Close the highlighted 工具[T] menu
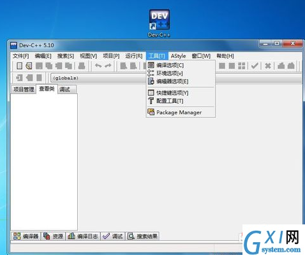This screenshot has height=255, width=305. pyautogui.click(x=157, y=56)
